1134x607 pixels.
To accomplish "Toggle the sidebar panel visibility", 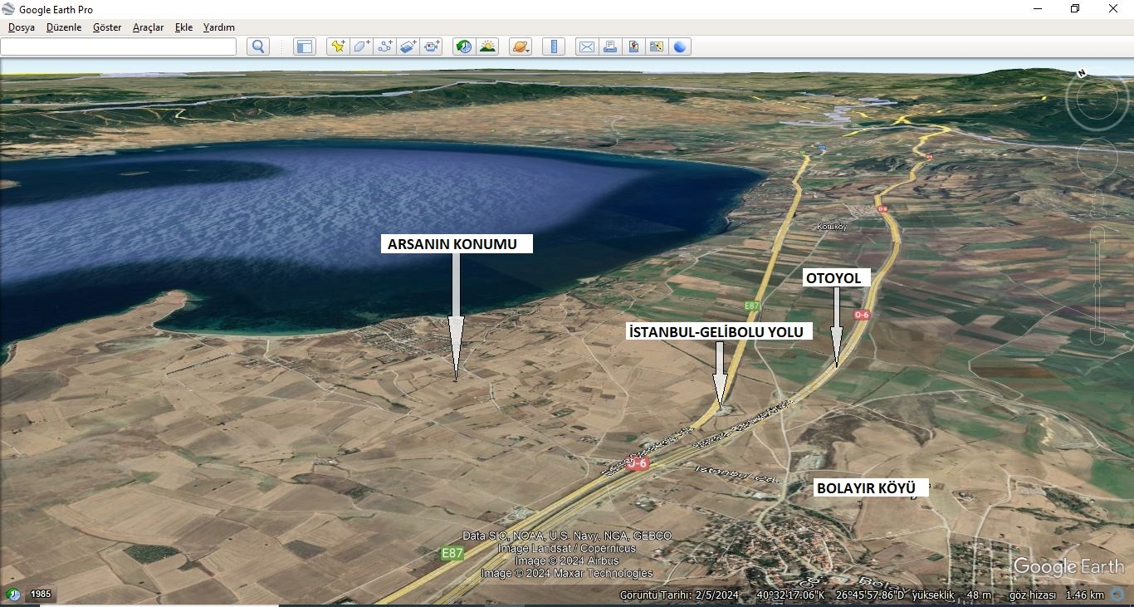I will (x=305, y=47).
